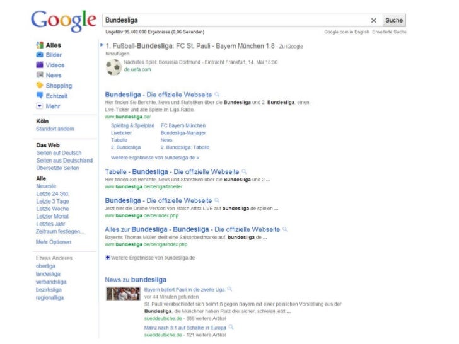This screenshot has height=344, width=459.
Task: Click related search landesliga
Action: point(48,274)
